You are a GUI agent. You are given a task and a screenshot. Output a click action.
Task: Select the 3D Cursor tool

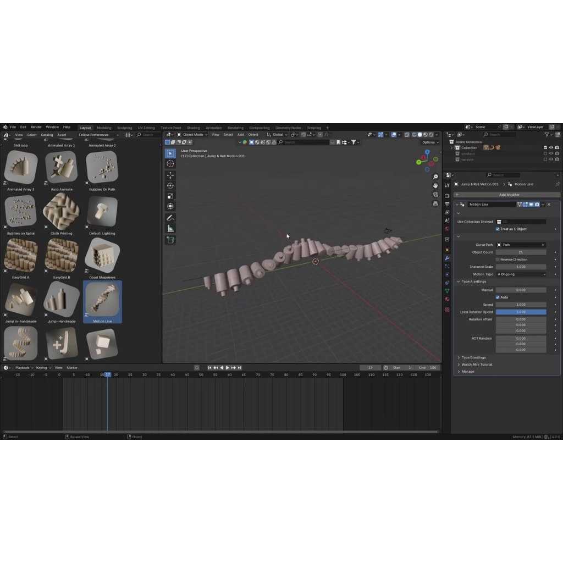170,164
